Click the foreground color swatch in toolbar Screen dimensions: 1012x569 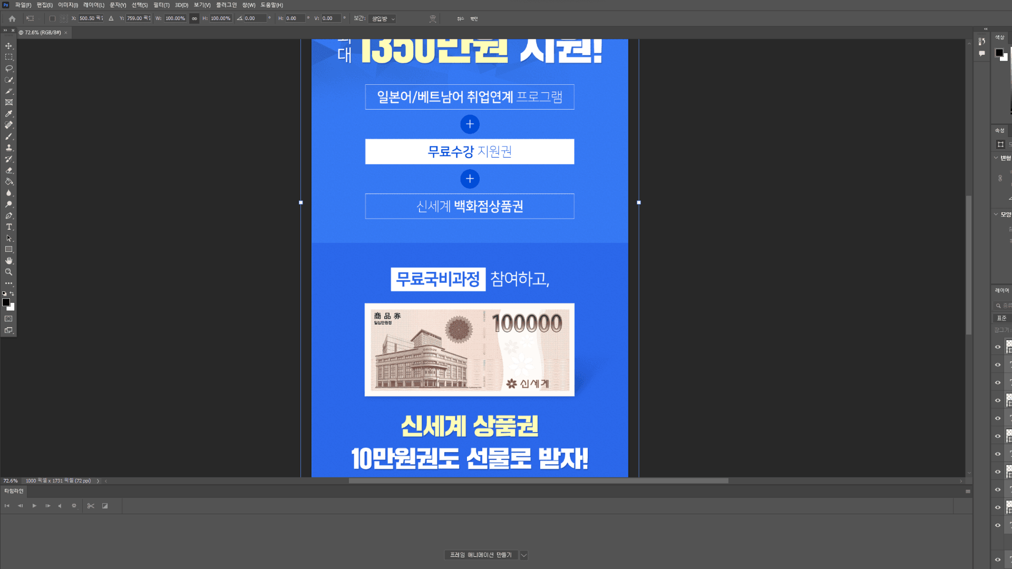click(6, 302)
